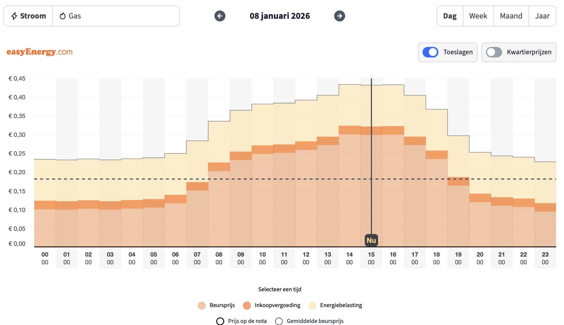The width and height of the screenshot is (564, 325).
Task: Click the Beursprijs legend dot
Action: click(x=202, y=305)
